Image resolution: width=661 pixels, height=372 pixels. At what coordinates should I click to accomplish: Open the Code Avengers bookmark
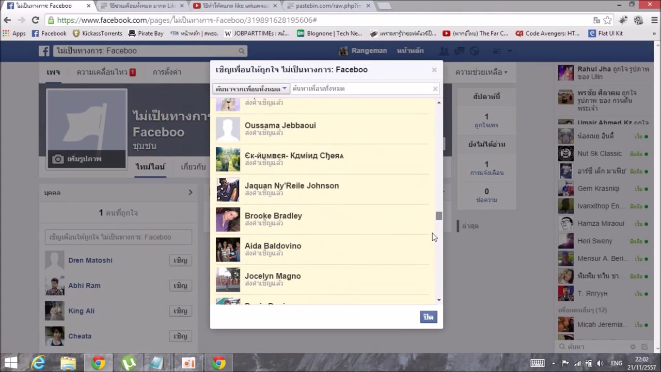coord(547,33)
